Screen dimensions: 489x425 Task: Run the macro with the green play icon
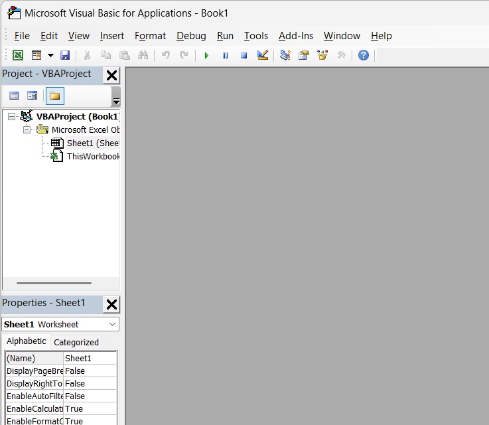pos(206,55)
